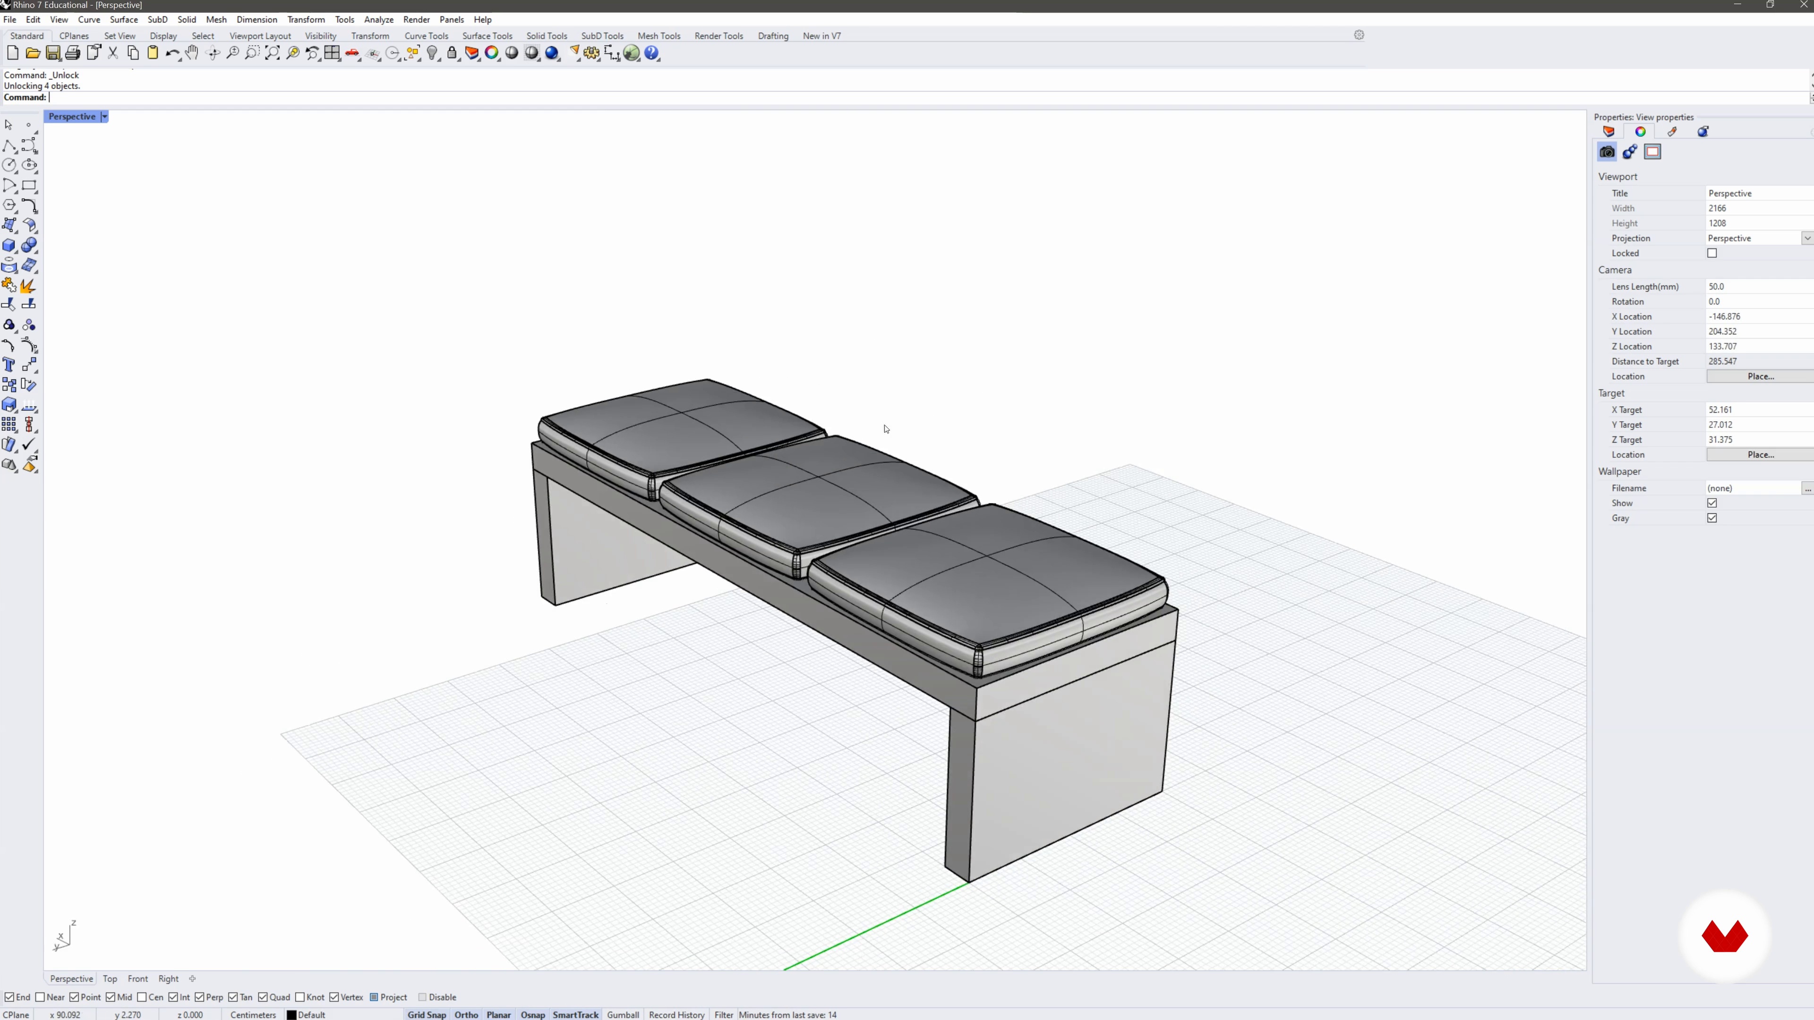Select the Pan hand tool
This screenshot has width=1814, height=1020.
192,53
